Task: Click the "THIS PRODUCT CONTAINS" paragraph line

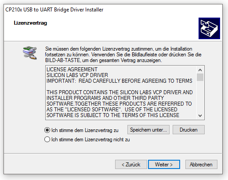Action: point(119,92)
